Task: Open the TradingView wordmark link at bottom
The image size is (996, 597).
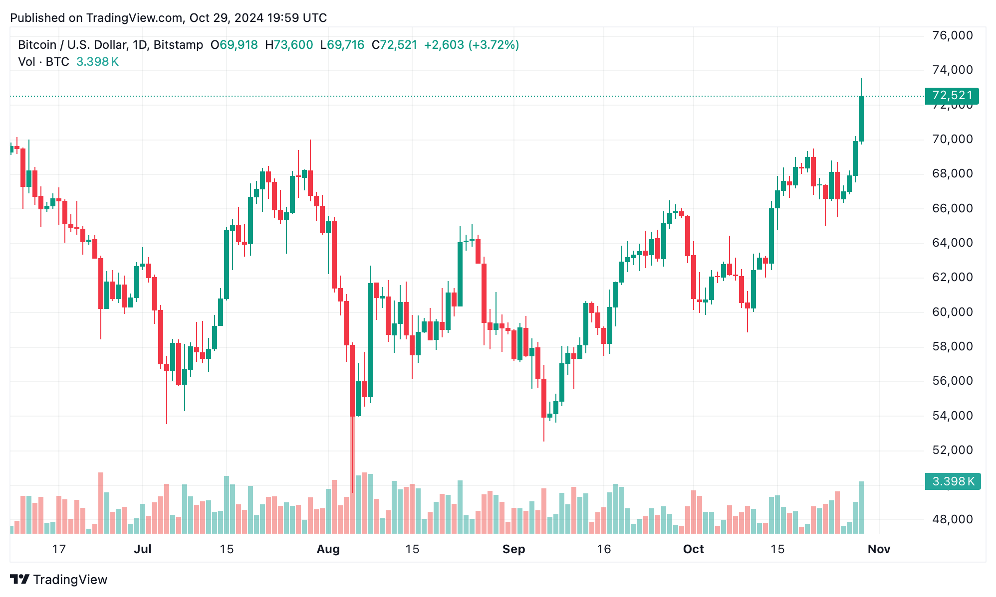Action: click(x=70, y=580)
